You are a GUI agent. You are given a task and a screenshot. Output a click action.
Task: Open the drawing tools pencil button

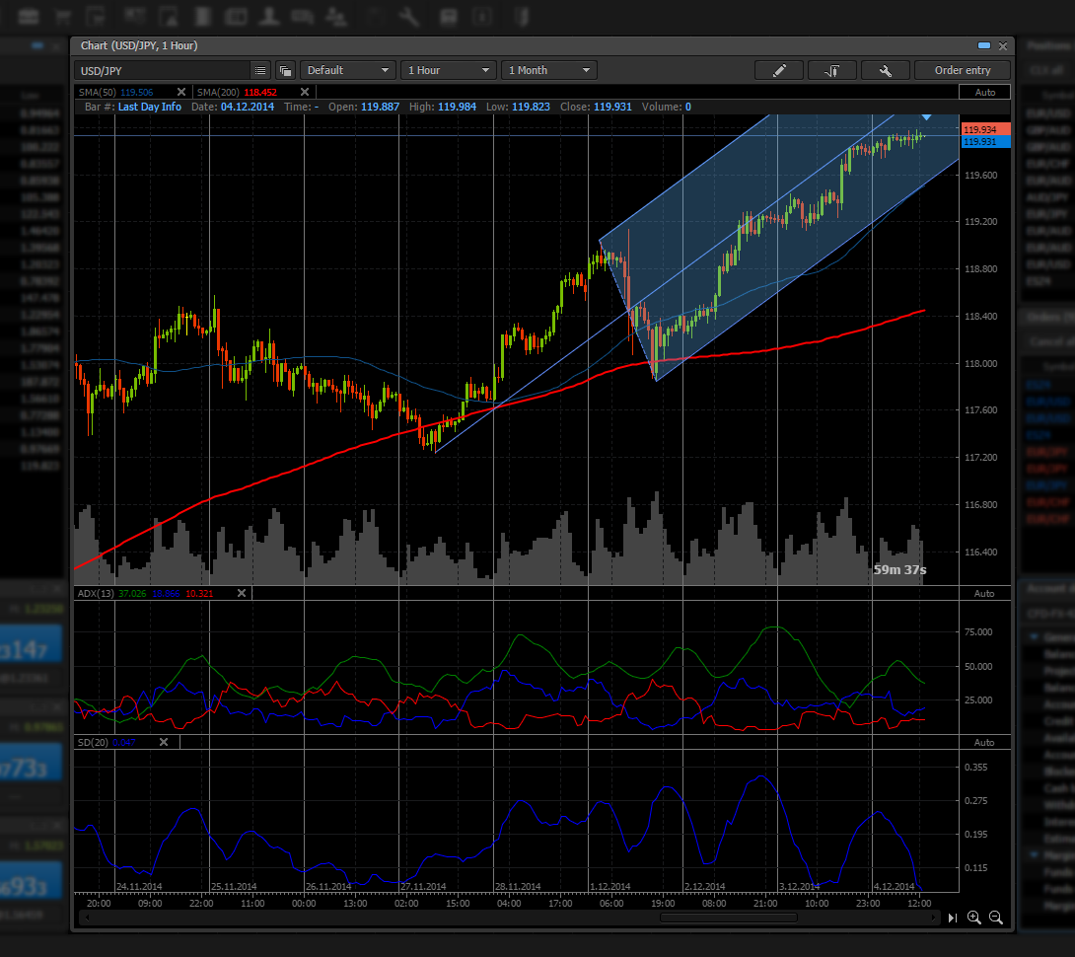(779, 70)
